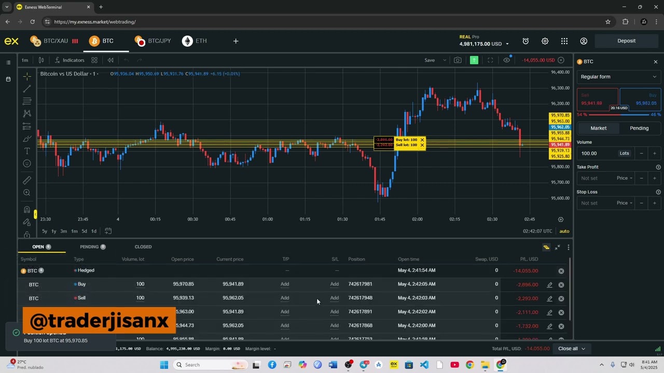The height and width of the screenshot is (373, 664).
Task: Open the Indicators dialog
Action: [x=70, y=60]
